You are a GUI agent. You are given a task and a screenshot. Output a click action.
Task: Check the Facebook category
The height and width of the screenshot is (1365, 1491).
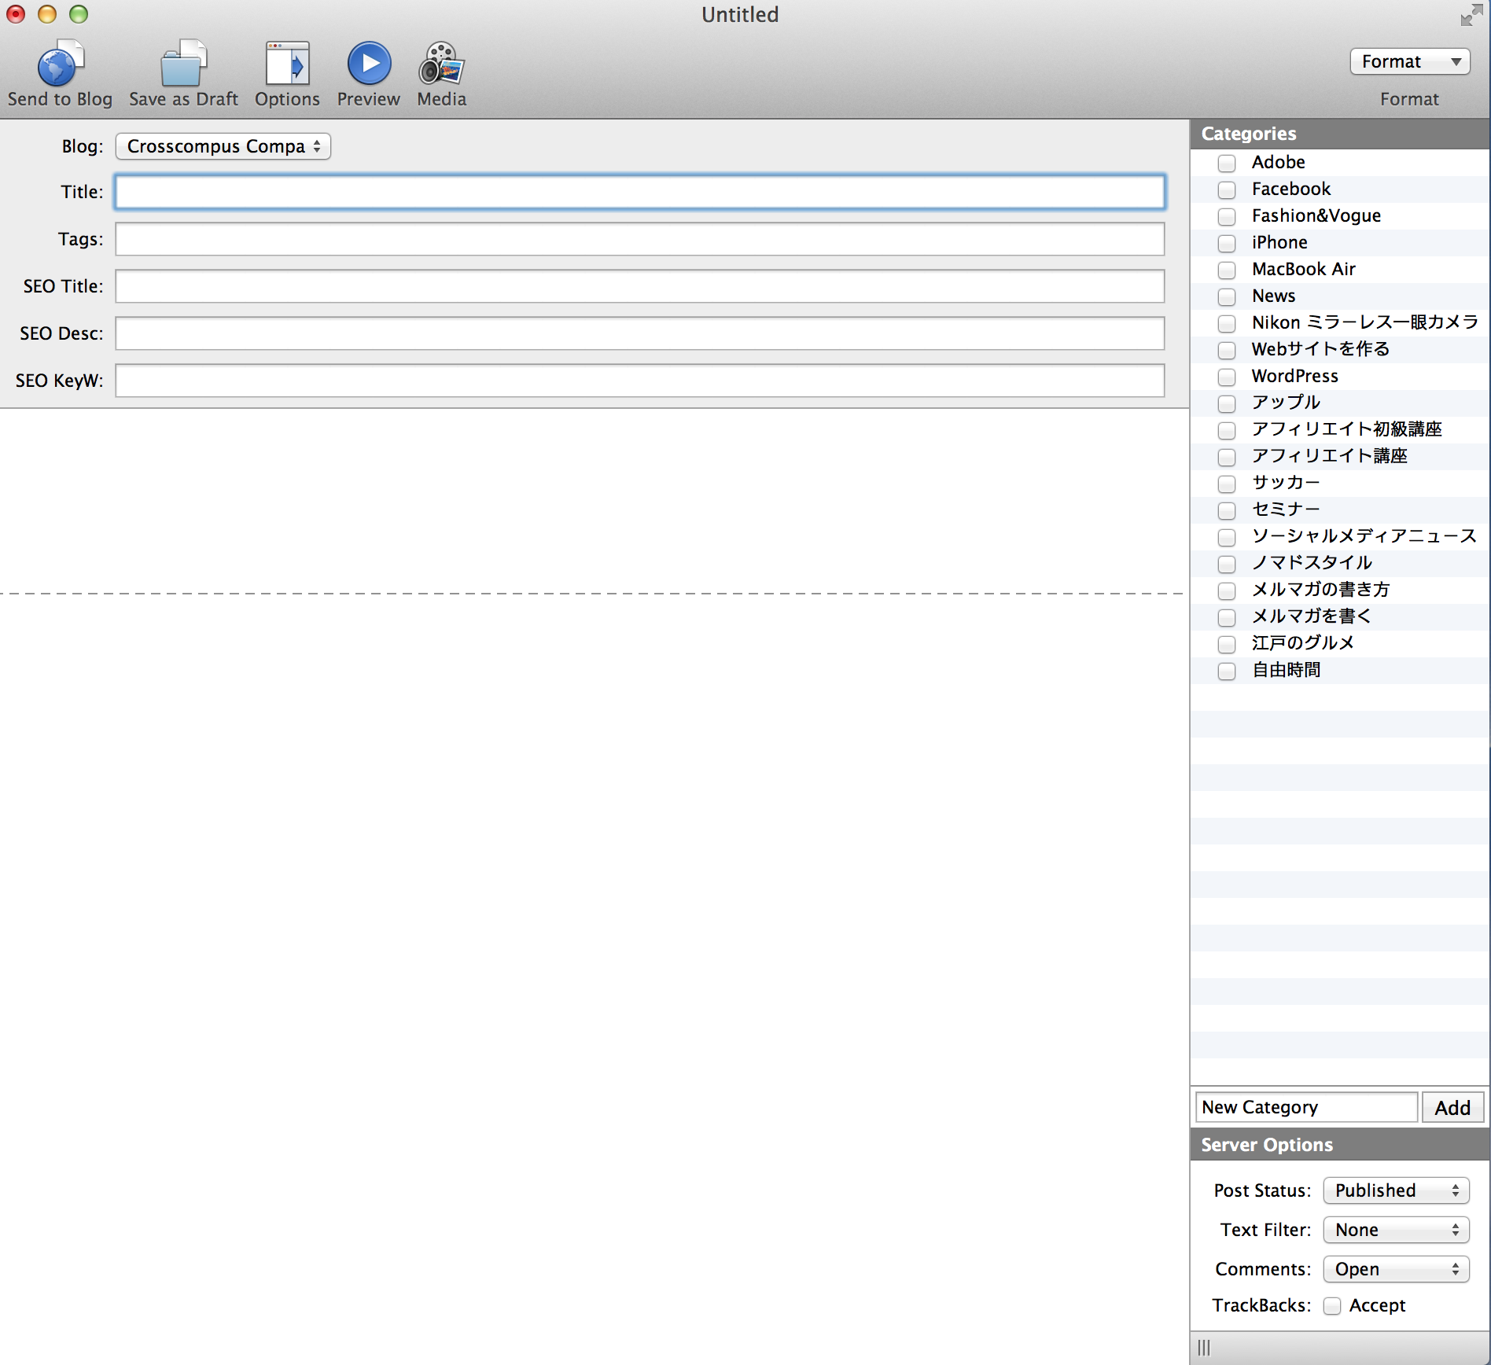(1227, 189)
